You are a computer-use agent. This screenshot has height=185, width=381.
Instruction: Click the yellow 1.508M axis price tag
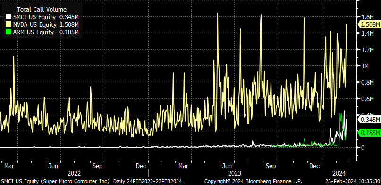point(369,24)
